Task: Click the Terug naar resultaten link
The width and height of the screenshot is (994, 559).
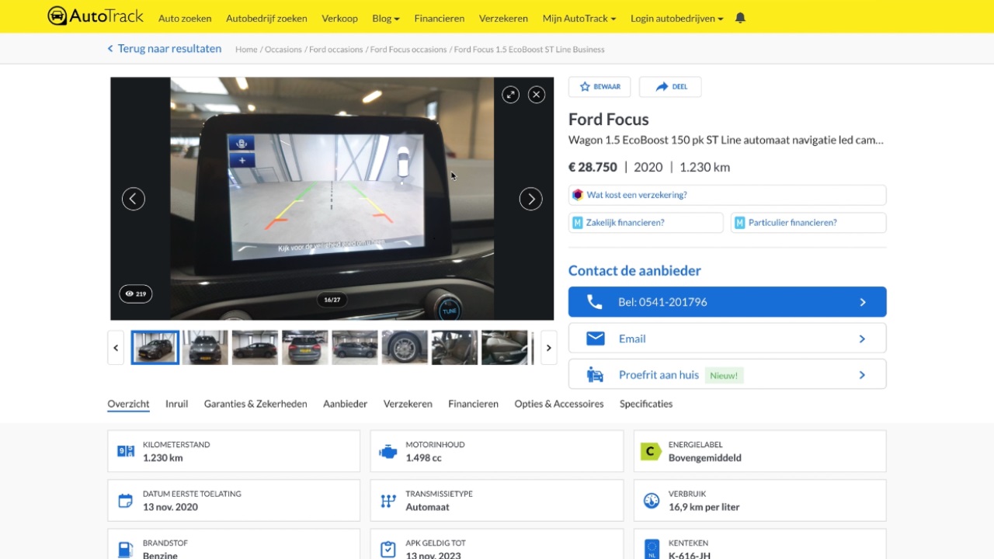Action: 169,48
